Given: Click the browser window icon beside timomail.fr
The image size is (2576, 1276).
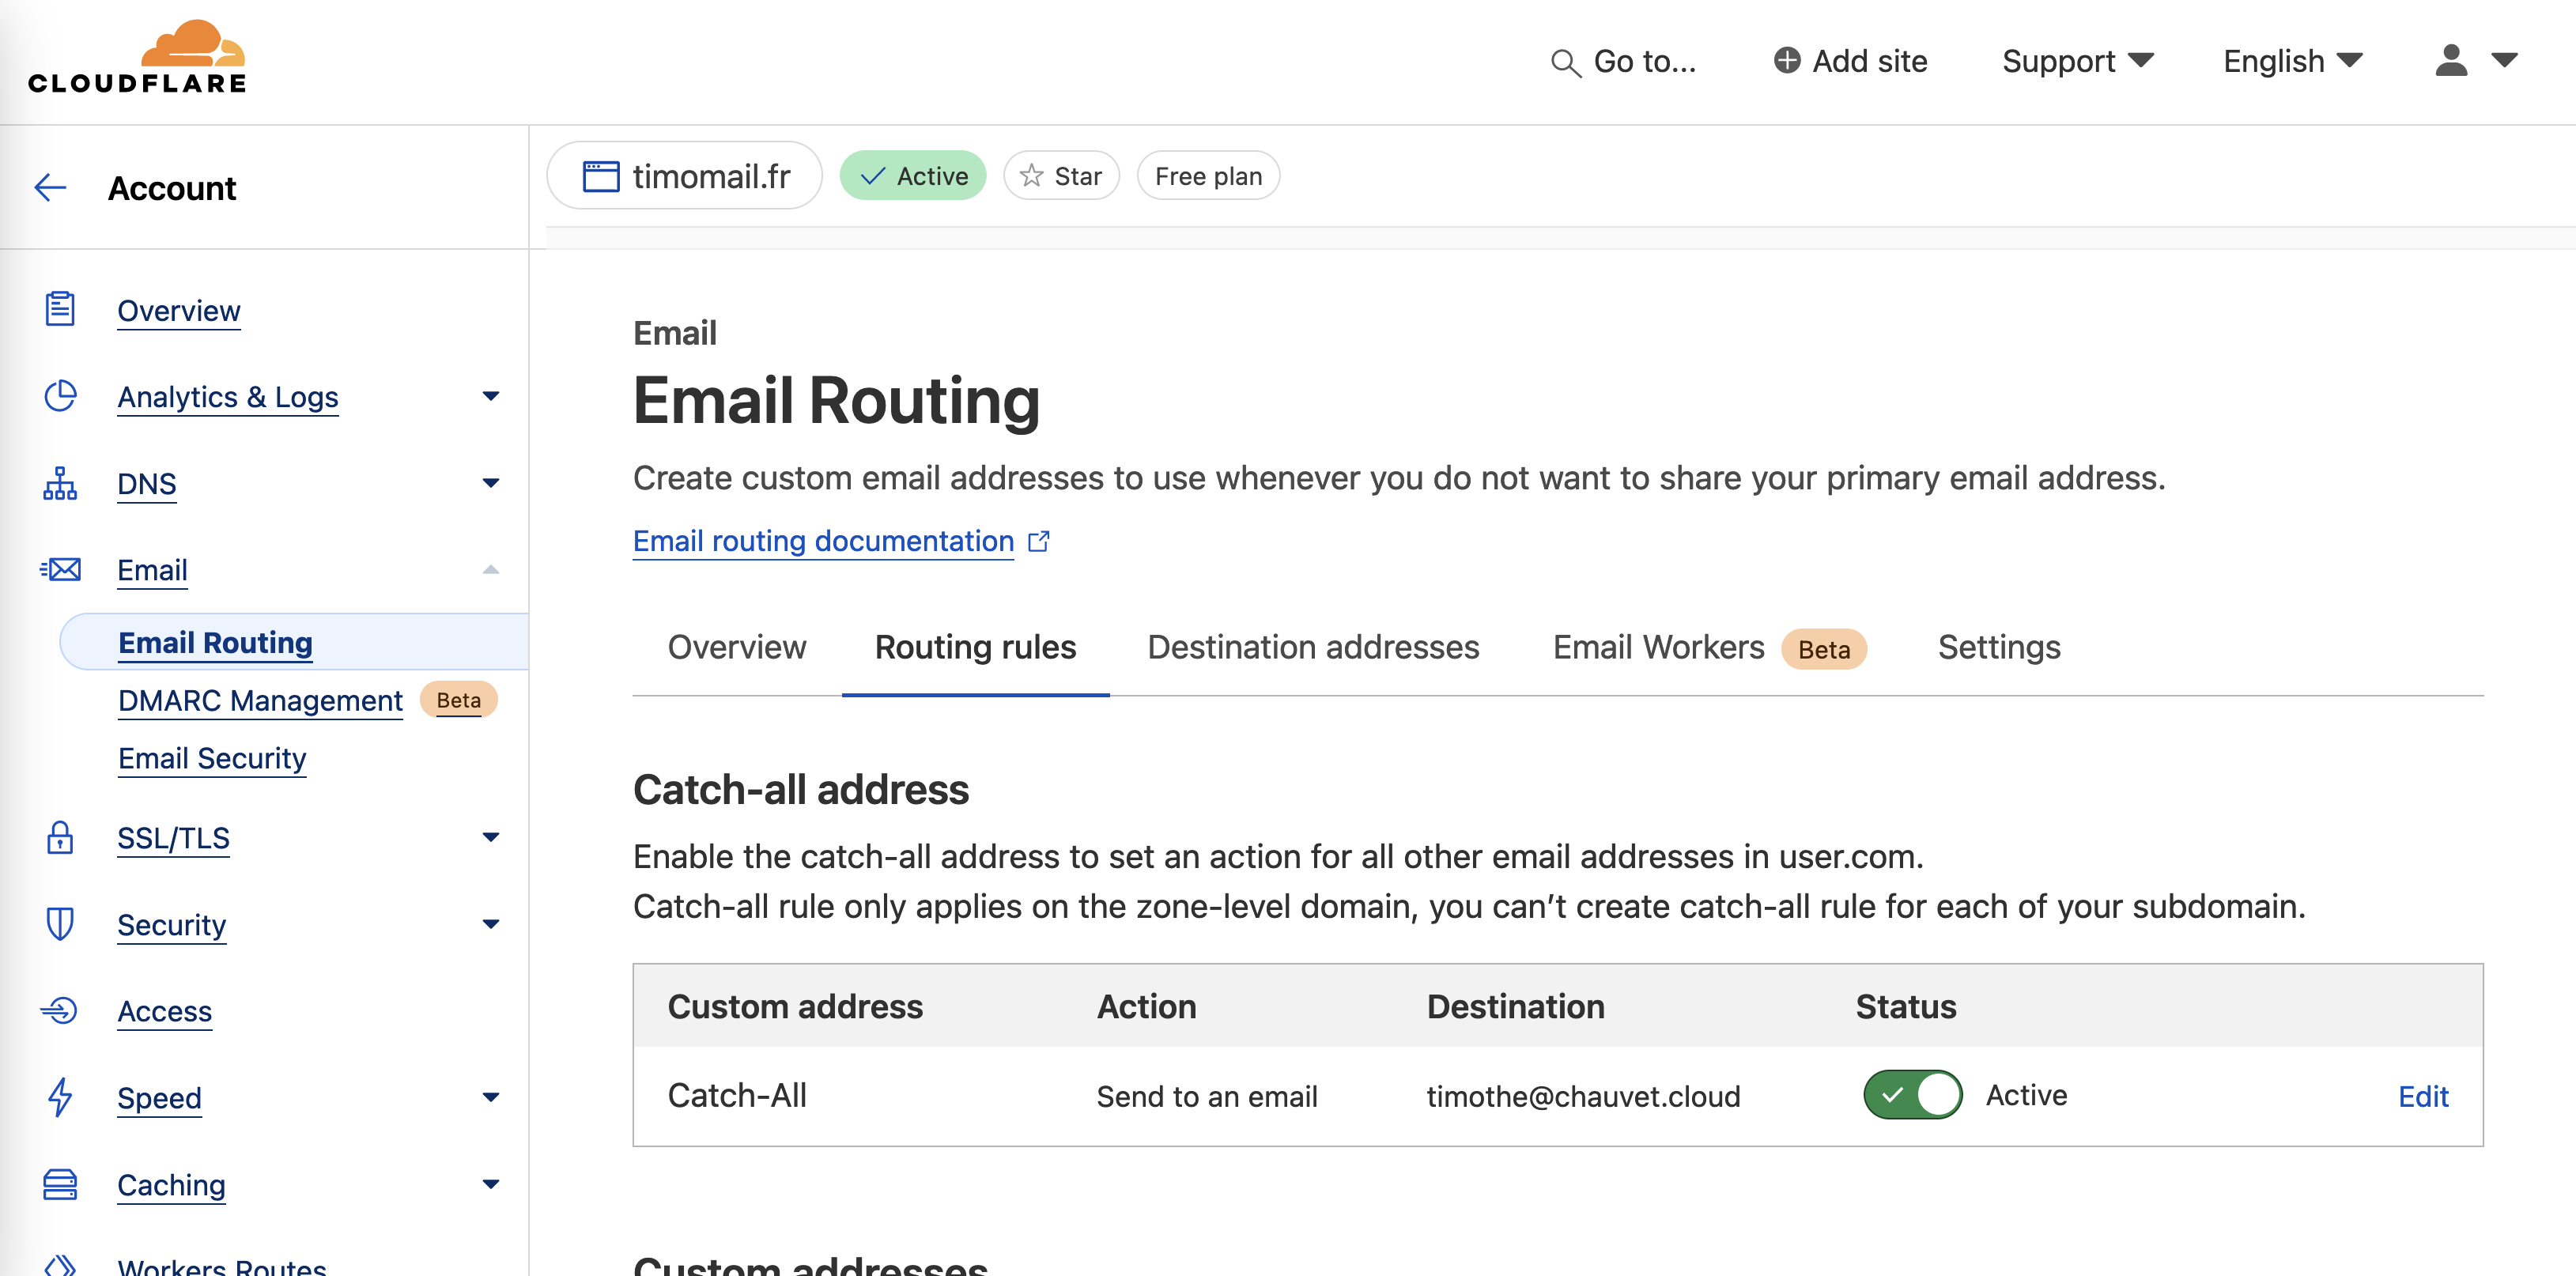Looking at the screenshot, I should [601, 176].
